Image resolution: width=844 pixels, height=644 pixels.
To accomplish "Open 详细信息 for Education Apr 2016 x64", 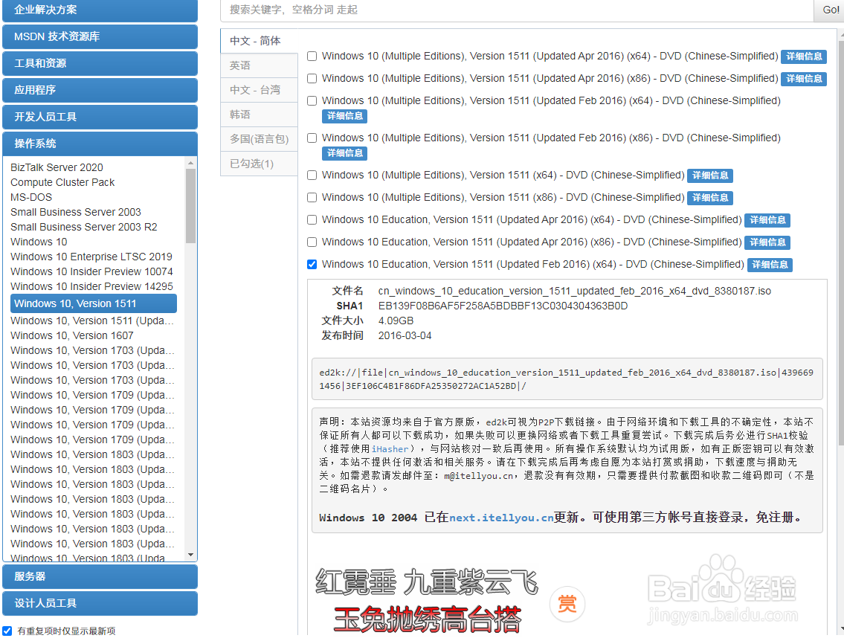I will tap(767, 220).
